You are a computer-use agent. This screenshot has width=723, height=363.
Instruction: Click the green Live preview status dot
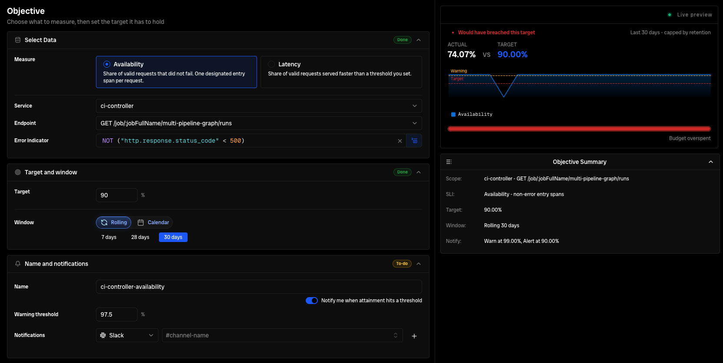point(670,15)
